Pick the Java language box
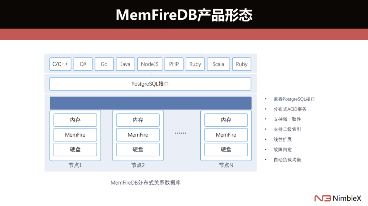 (x=125, y=64)
